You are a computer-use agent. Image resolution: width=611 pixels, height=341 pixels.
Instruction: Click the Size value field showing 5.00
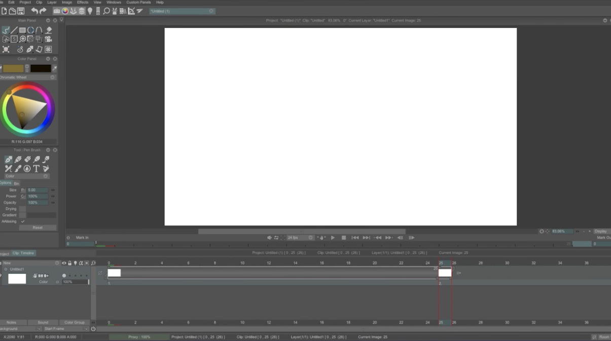37,190
